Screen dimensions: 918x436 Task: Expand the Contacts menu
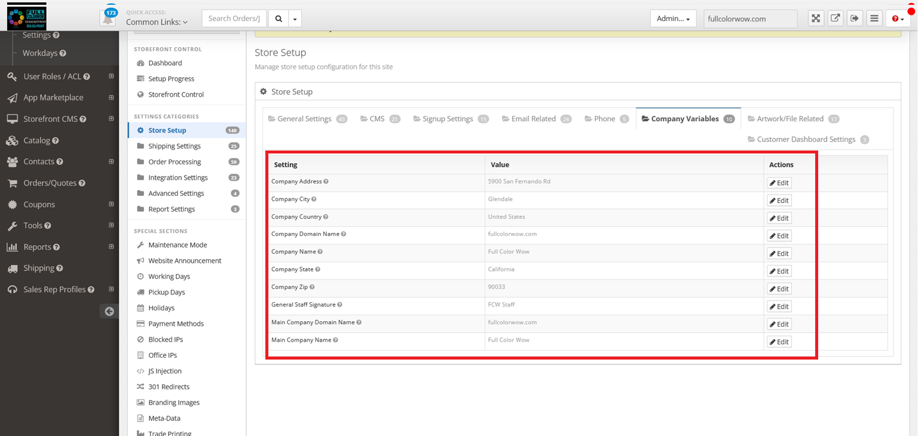tap(111, 161)
